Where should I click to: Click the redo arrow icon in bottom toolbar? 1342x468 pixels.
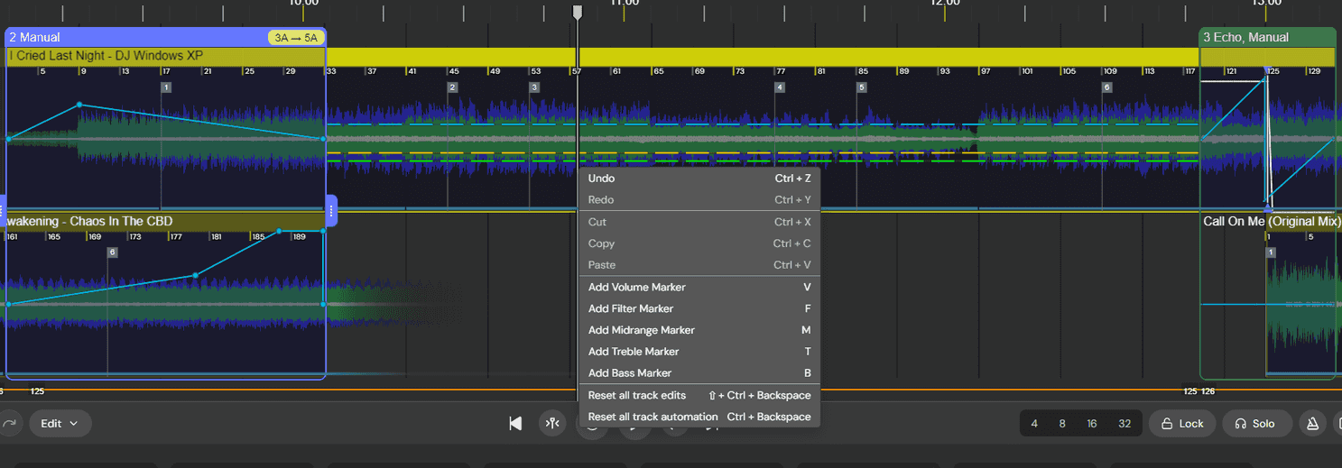(x=9, y=423)
